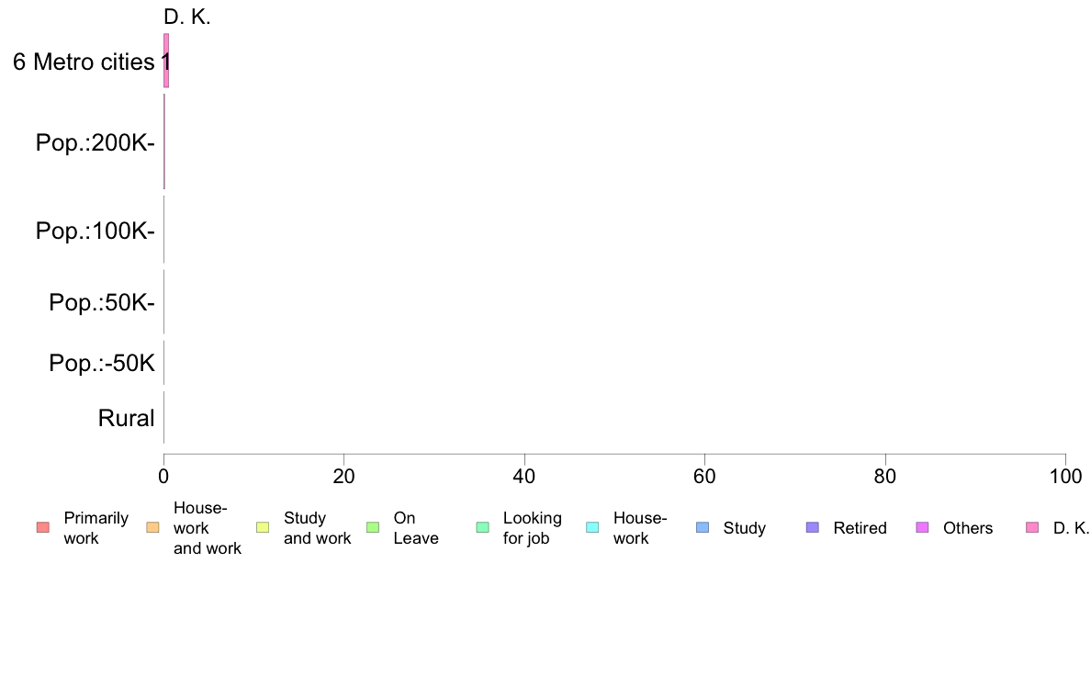Select the Retired purple legend swatch
The width and height of the screenshot is (1091, 676).
tap(812, 528)
